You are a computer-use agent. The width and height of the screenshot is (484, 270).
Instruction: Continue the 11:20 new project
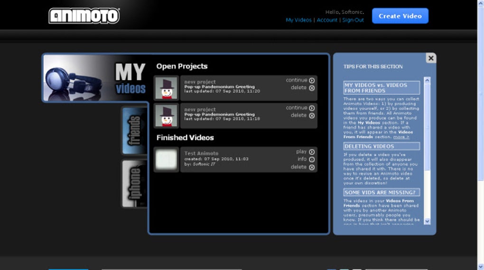[x=300, y=80]
